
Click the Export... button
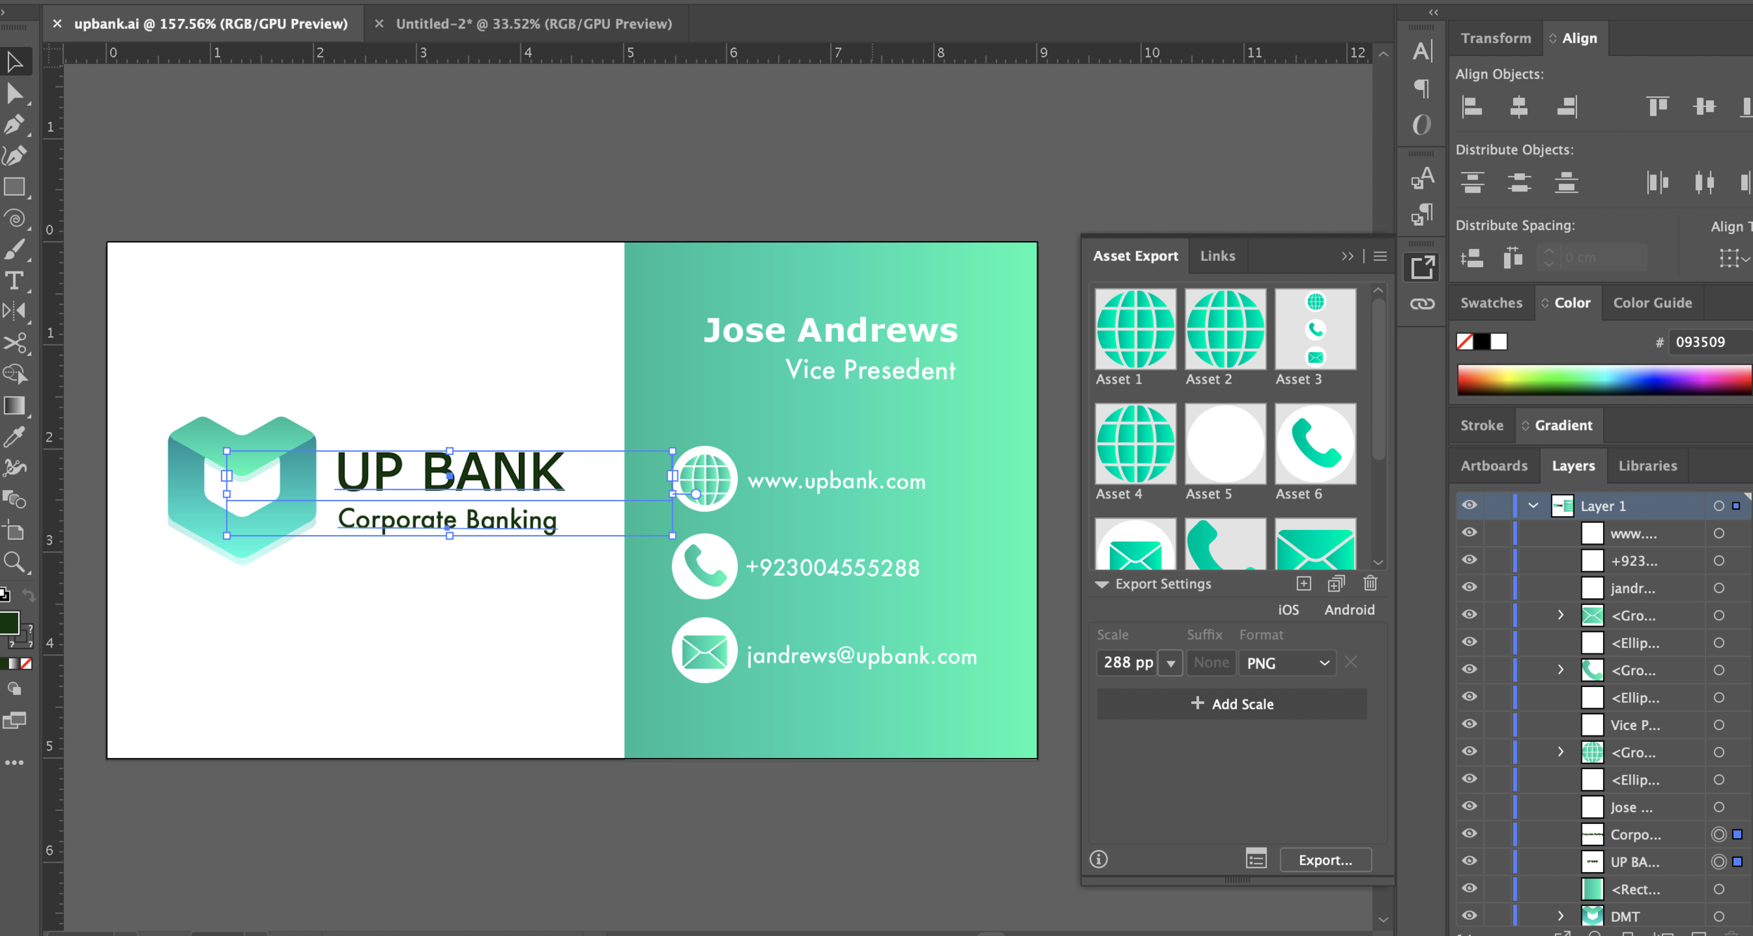1325,860
